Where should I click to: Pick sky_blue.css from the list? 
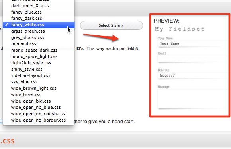click(39, 82)
